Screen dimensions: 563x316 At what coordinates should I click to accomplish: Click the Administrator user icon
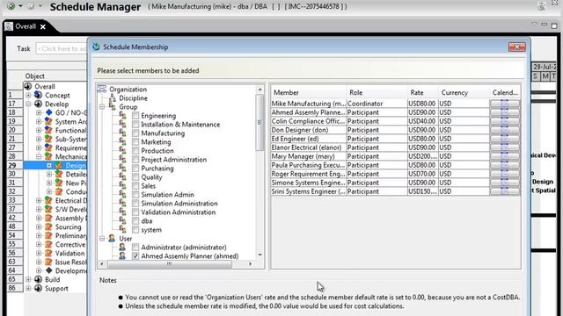(122, 248)
